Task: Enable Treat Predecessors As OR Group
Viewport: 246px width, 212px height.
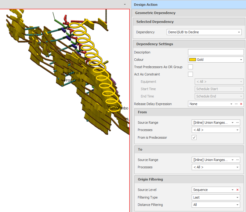Action: [x=190, y=67]
